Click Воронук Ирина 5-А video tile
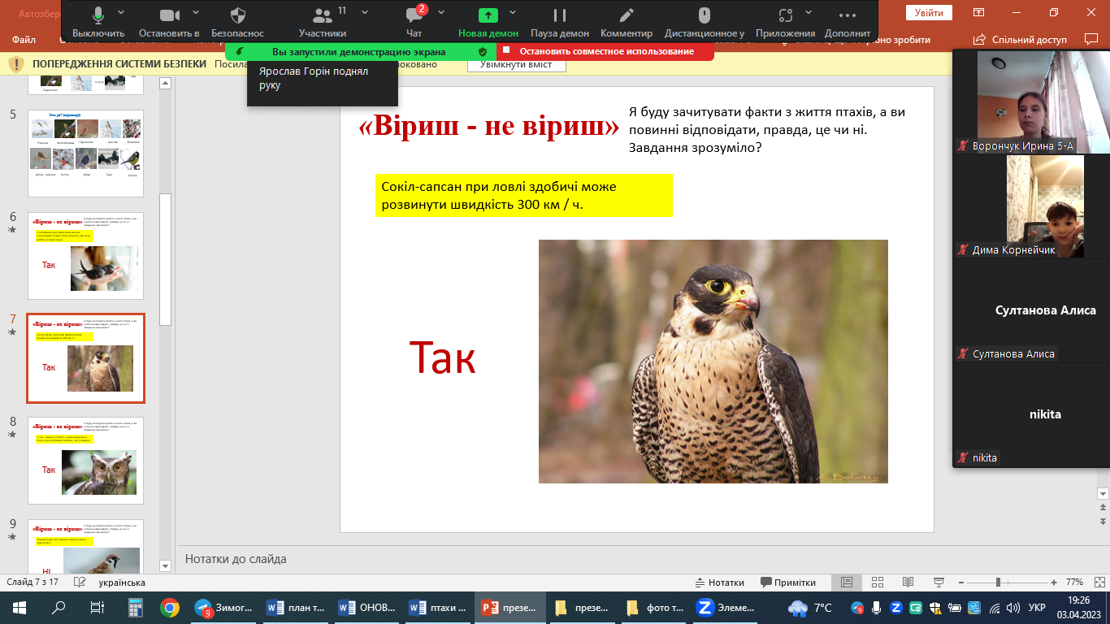Image resolution: width=1110 pixels, height=624 pixels. pyautogui.click(x=1030, y=102)
